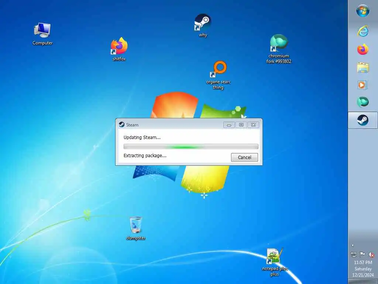378x284 pixels.
Task: Click the 'Steam' title bar text
Action: 133,125
